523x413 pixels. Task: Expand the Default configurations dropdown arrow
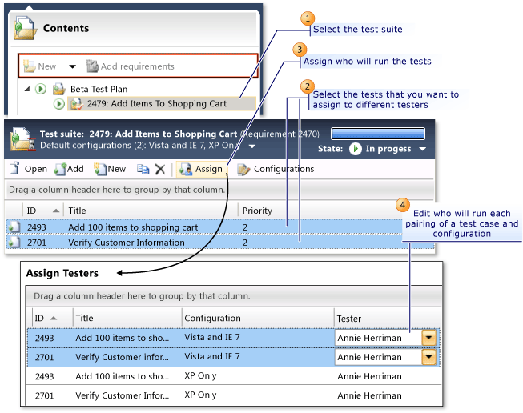[x=252, y=146]
